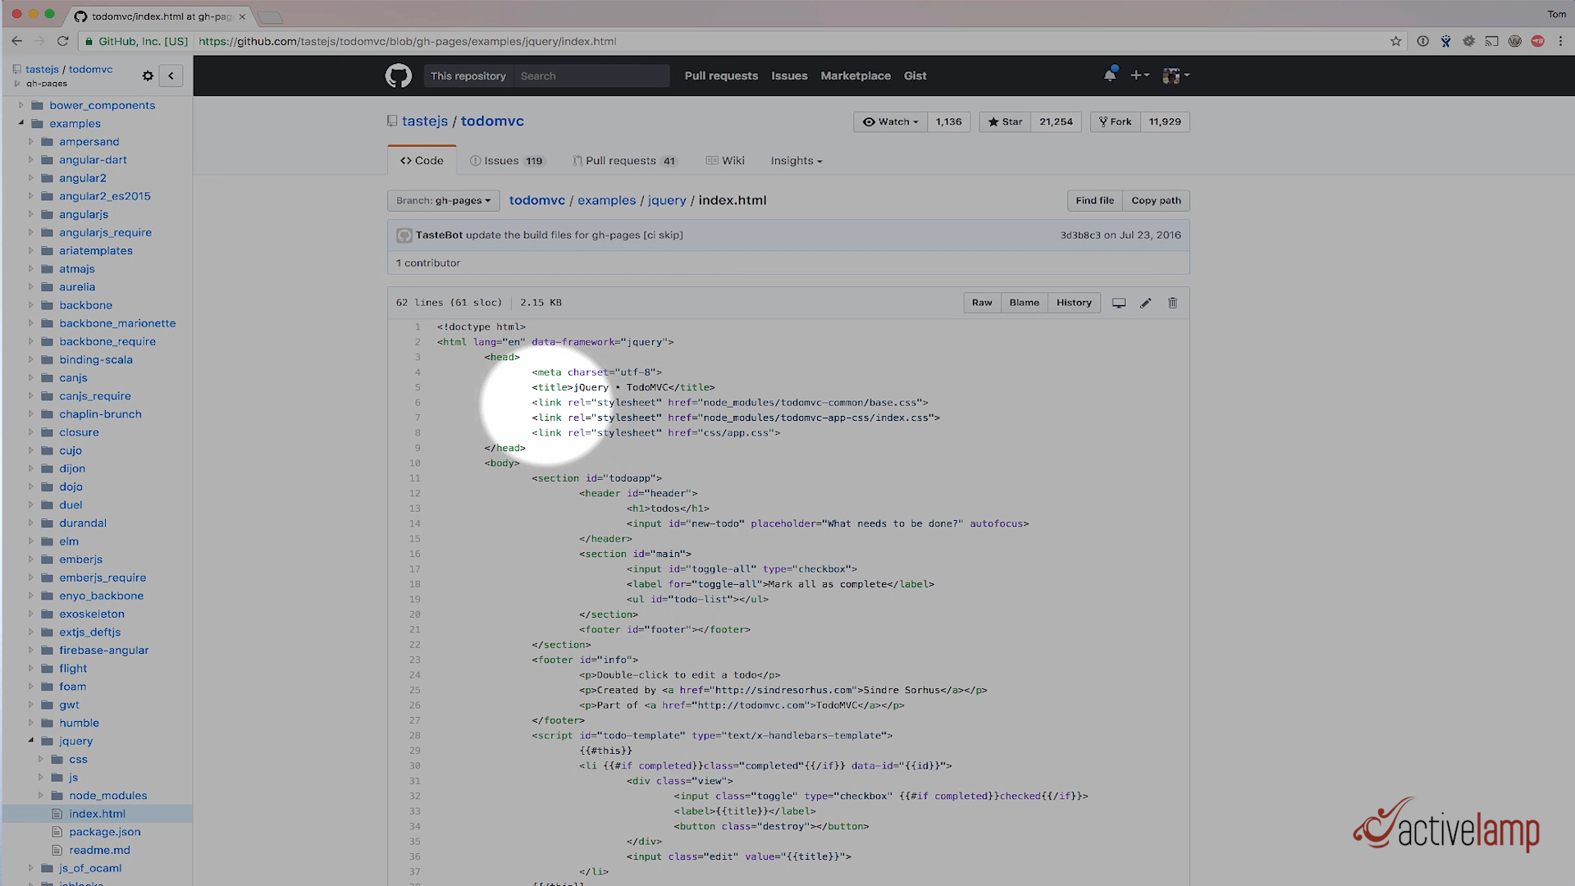
Task: Fork the todomvc repository
Action: [x=1115, y=121]
